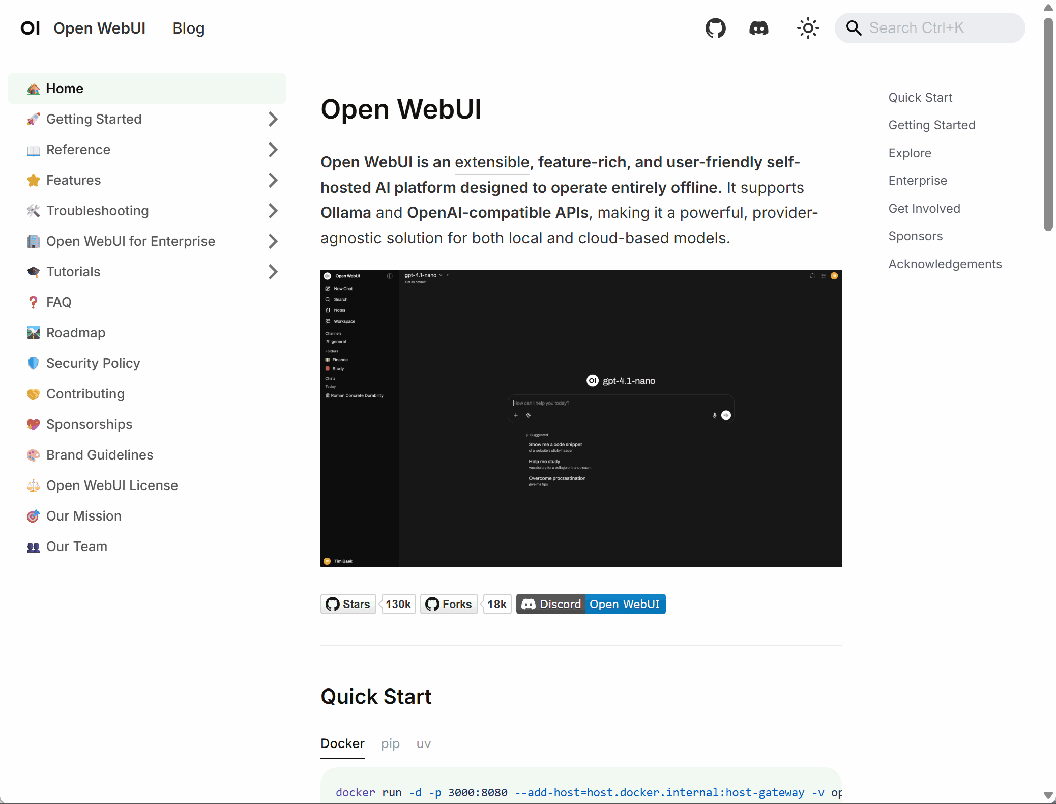Image resolution: width=1056 pixels, height=804 pixels.
Task: Click the GitHub Stars badge
Action: tap(348, 604)
